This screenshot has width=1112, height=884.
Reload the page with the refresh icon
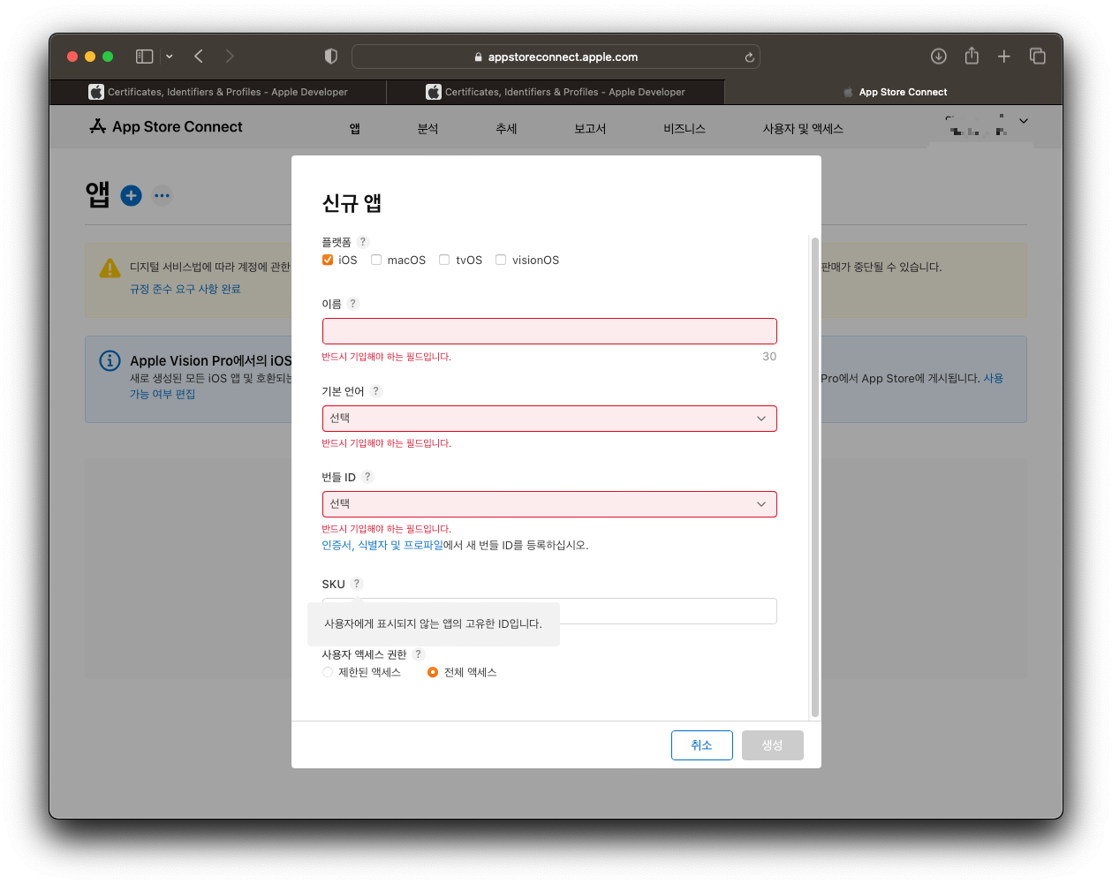(749, 57)
